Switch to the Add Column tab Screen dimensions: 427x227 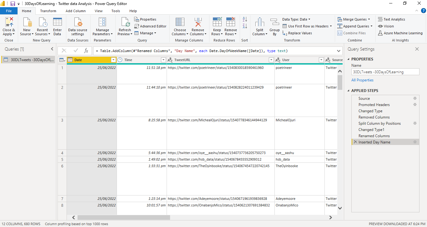pyautogui.click(x=76, y=11)
